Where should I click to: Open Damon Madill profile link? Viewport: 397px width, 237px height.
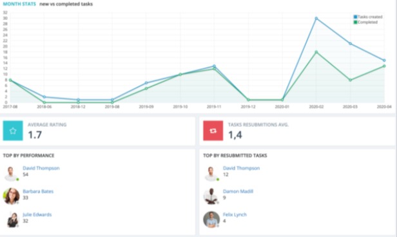238,191
